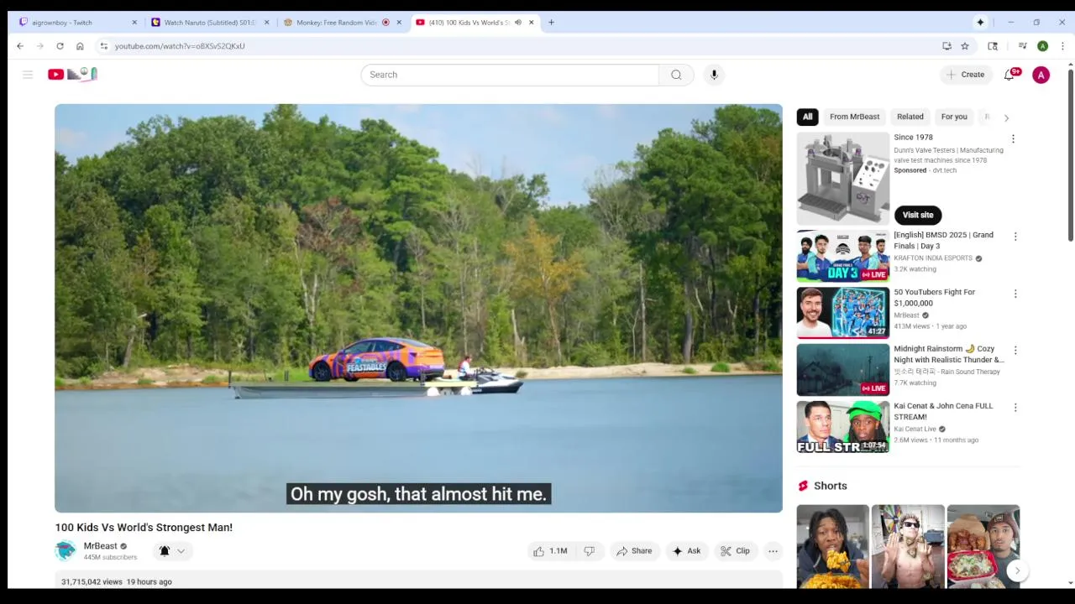Select the Related chip
Viewport: 1075px width, 604px height.
click(x=910, y=117)
